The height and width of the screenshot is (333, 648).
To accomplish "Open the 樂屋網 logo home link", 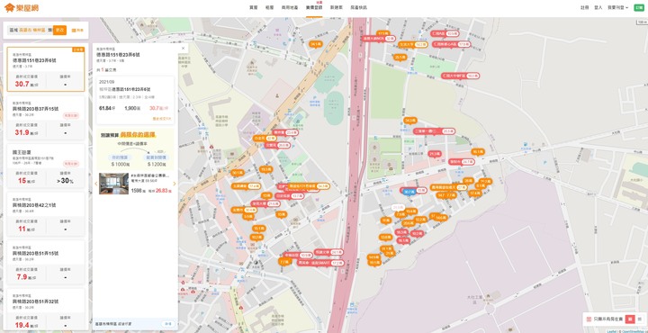I will coord(21,7).
